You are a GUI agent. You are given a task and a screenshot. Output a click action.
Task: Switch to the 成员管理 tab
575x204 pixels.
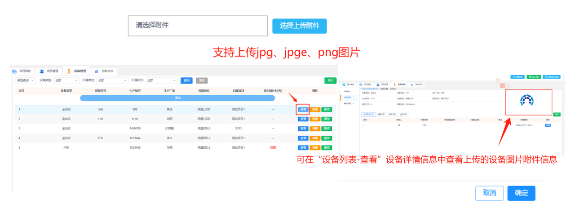click(x=53, y=71)
